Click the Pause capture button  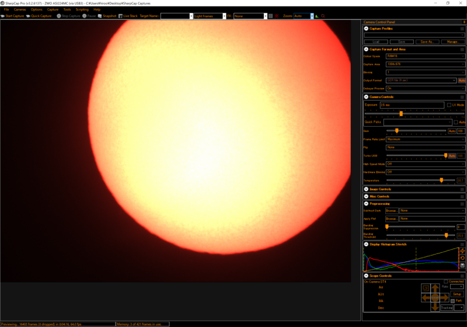(89, 16)
